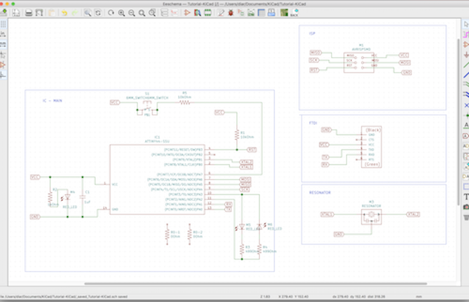Toggle show hidden pins
The width and height of the screenshot is (469, 302).
coord(3,64)
